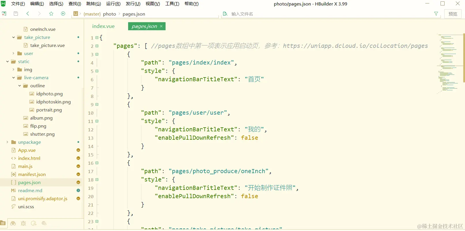Open the 选择(S) menu
Viewport: 465px width, 231px height.
coord(56,4)
